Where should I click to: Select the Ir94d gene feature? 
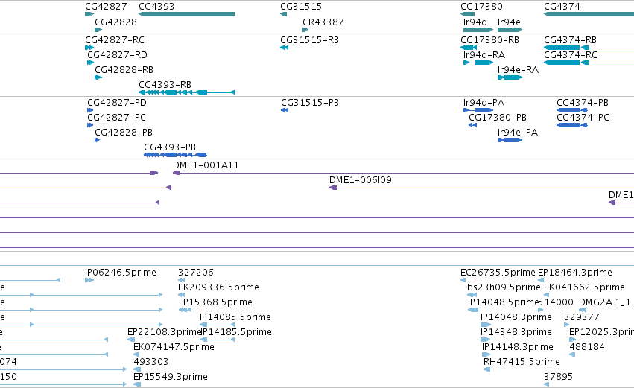click(478, 30)
